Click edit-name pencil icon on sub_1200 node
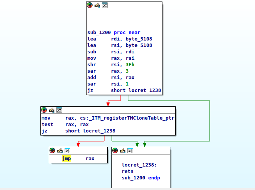 (x=97, y=5)
